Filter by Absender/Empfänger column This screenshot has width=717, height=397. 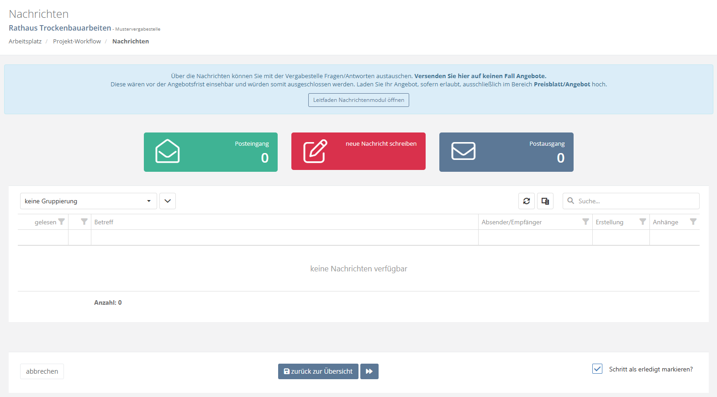(585, 222)
